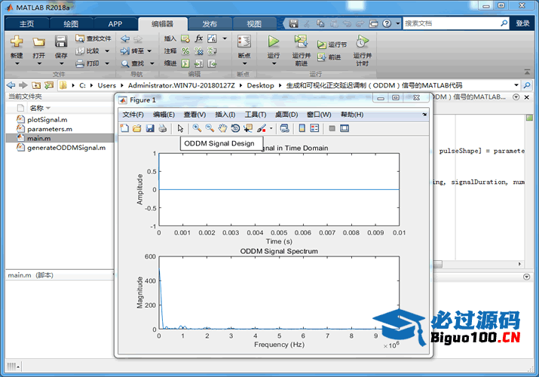
Task: Switch to the Plots ribbon tab
Action: click(x=71, y=23)
